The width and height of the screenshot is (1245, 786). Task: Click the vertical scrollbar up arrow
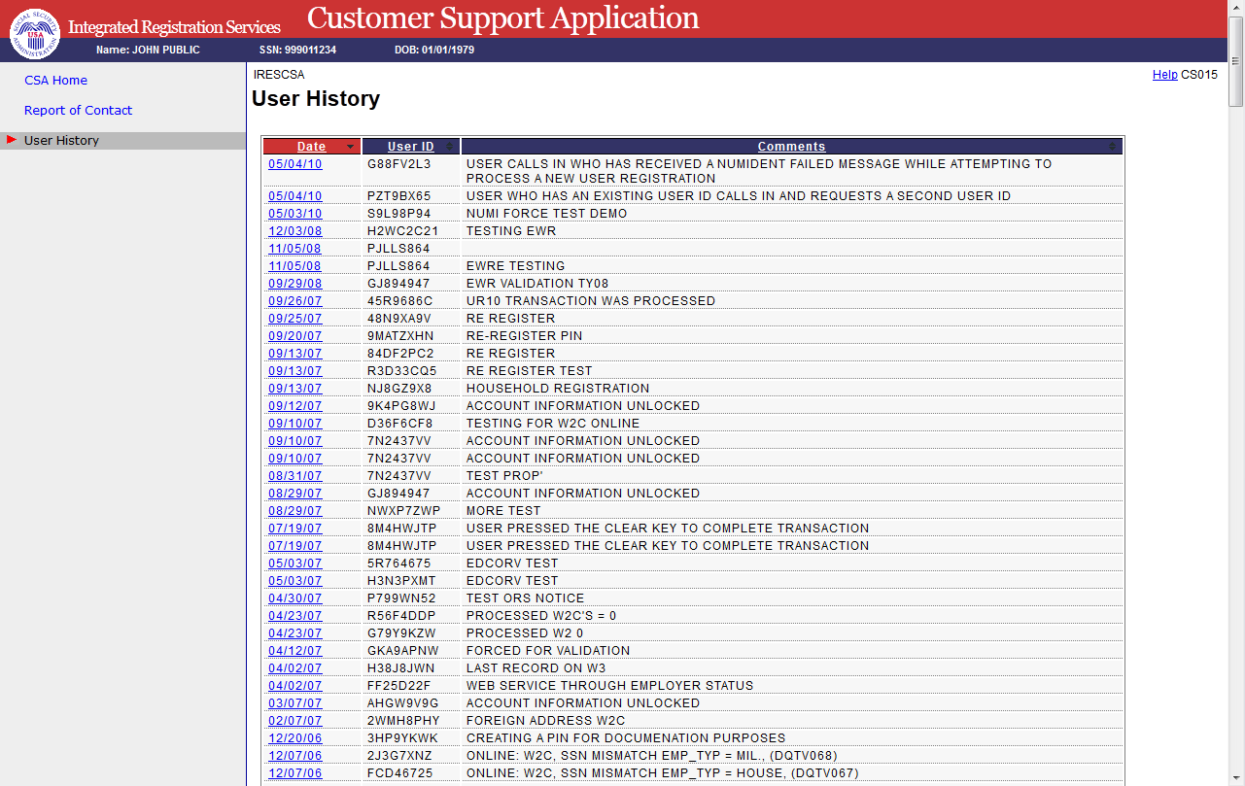1236,8
